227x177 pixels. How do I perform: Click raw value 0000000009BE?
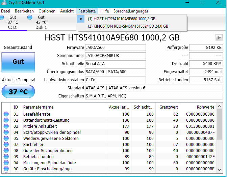200,169
